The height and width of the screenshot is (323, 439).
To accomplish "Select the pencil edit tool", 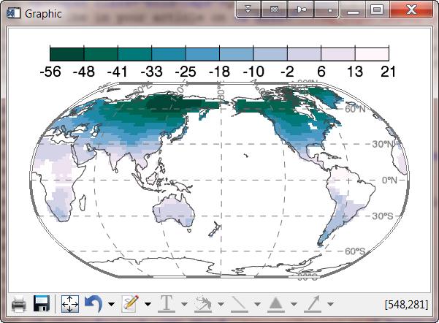I will click(130, 304).
